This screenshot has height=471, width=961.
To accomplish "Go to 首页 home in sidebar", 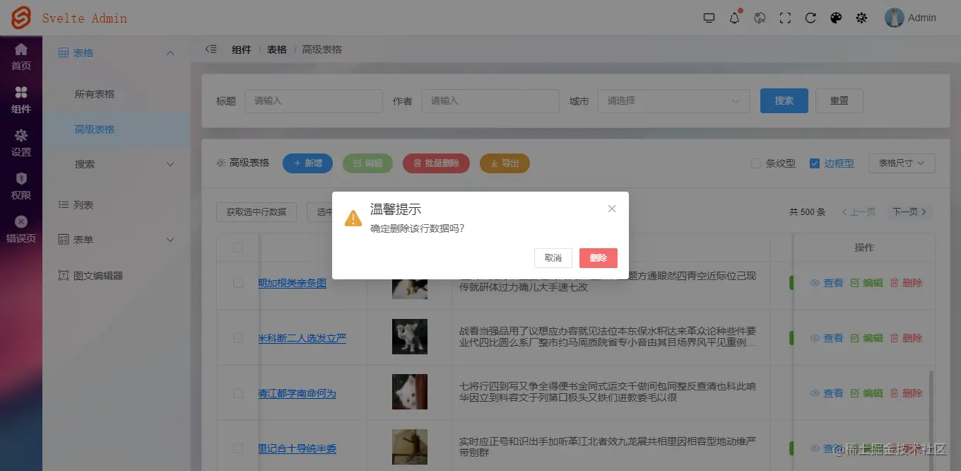I will coord(21,57).
